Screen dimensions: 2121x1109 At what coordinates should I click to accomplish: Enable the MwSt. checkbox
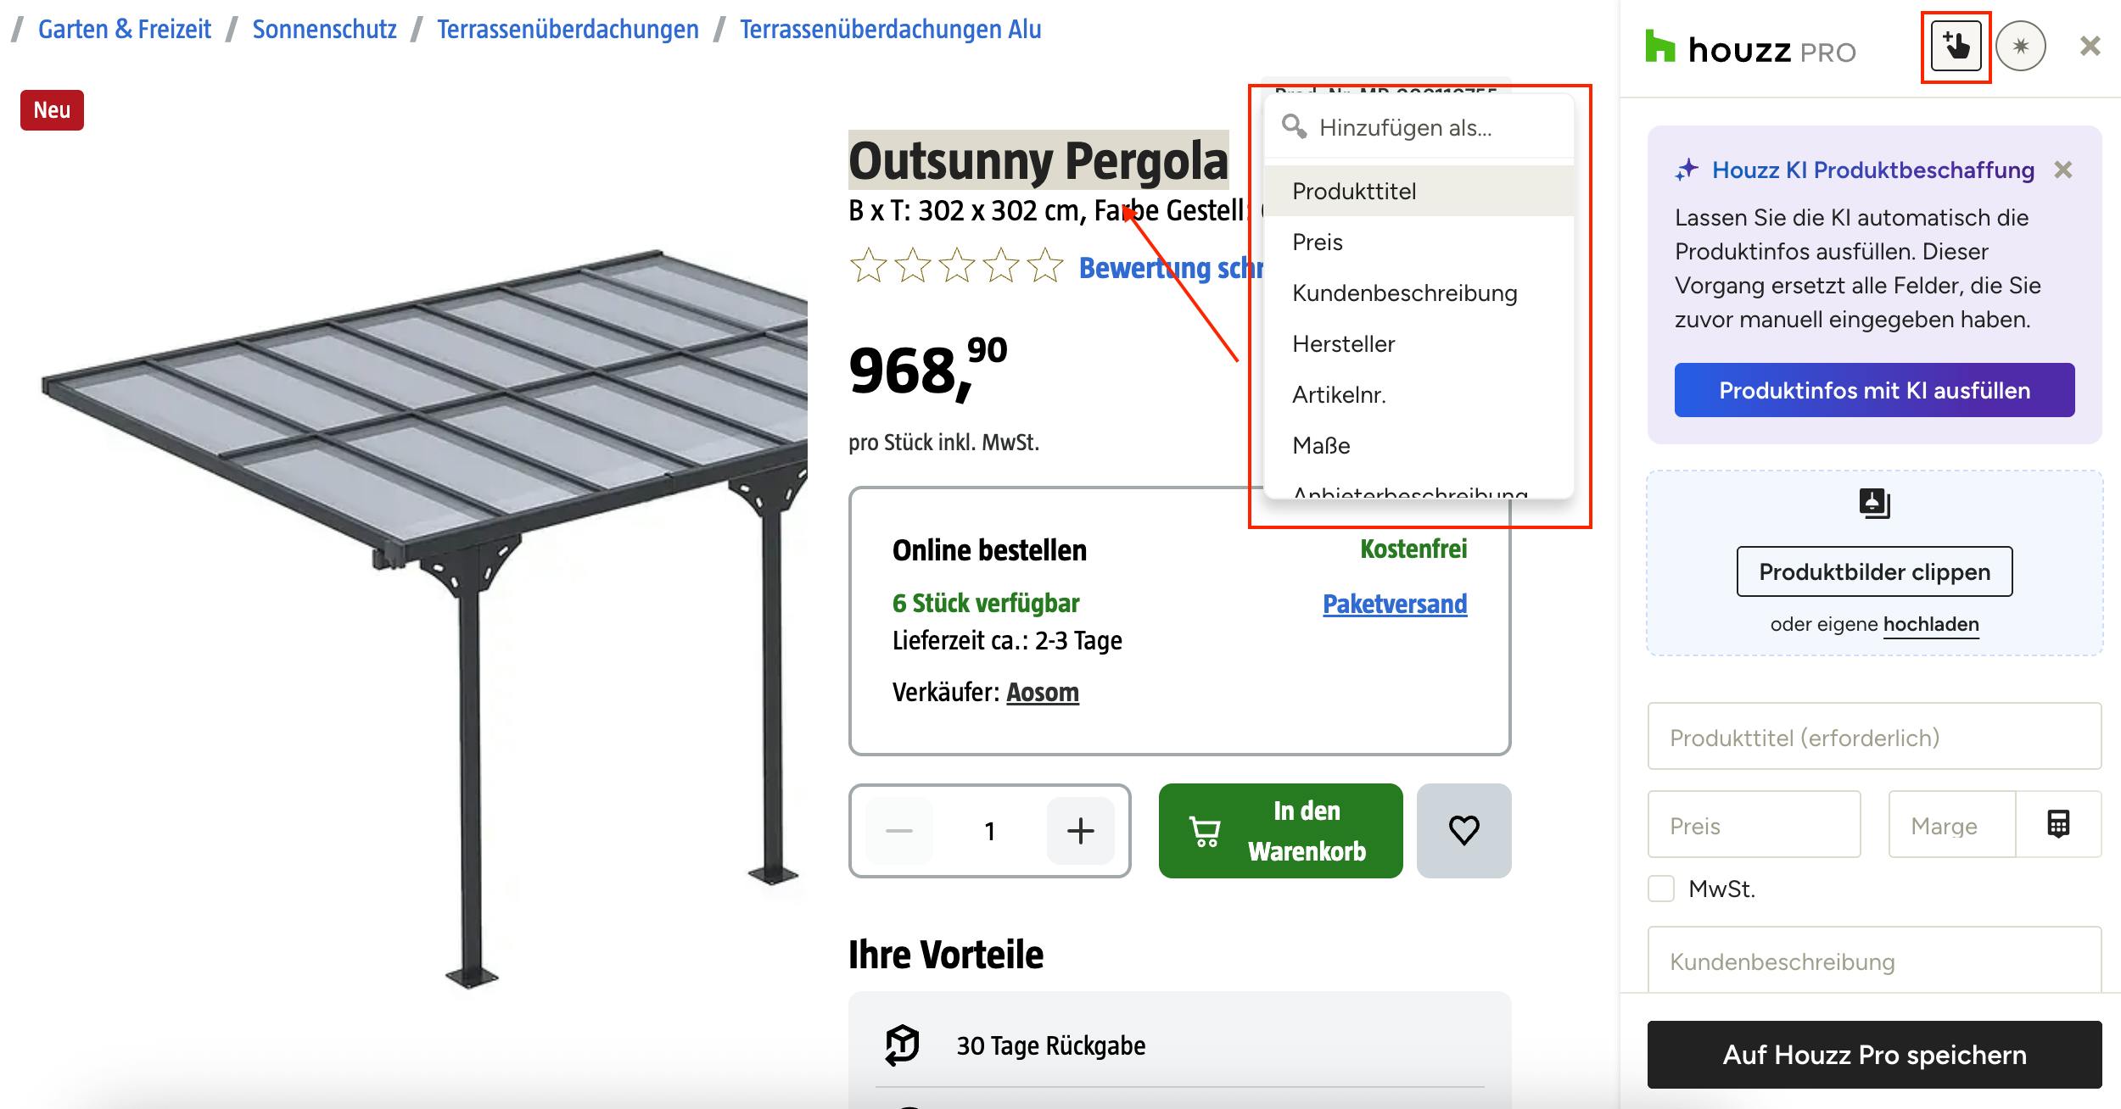pos(1661,889)
